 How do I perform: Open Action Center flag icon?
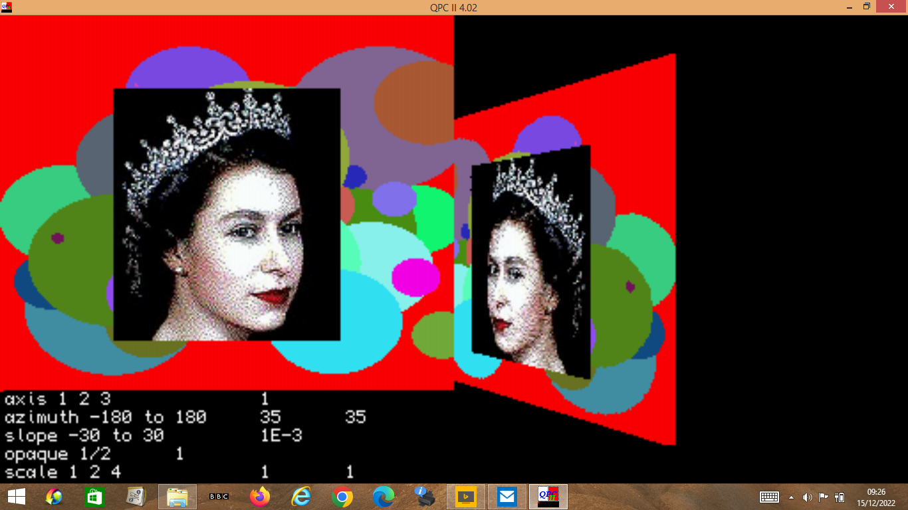(823, 497)
